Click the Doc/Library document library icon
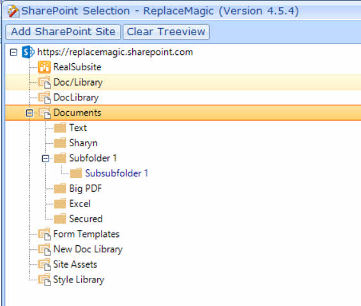 pyautogui.click(x=45, y=82)
